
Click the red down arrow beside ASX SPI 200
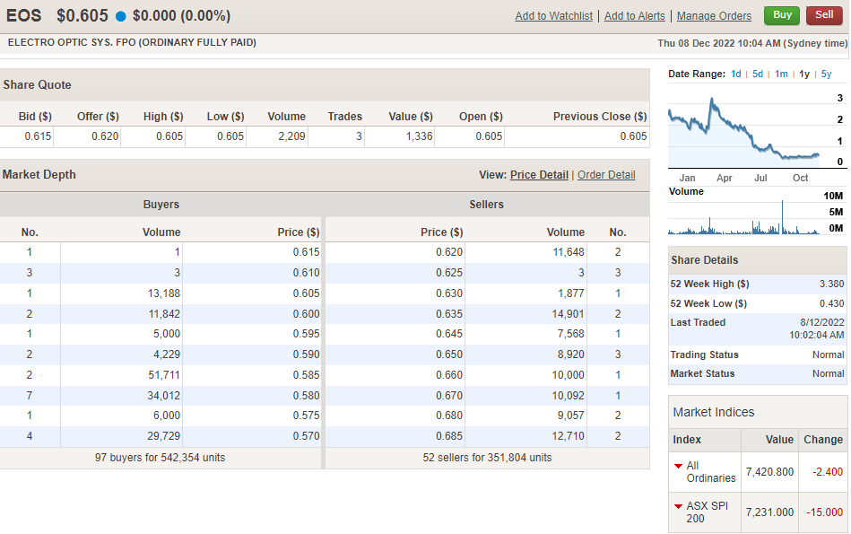point(678,506)
